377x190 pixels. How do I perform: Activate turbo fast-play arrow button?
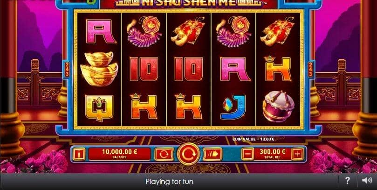click(212, 154)
